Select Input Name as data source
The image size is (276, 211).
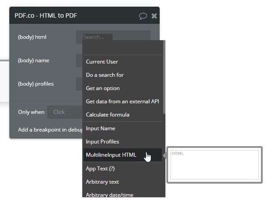(x=100, y=128)
